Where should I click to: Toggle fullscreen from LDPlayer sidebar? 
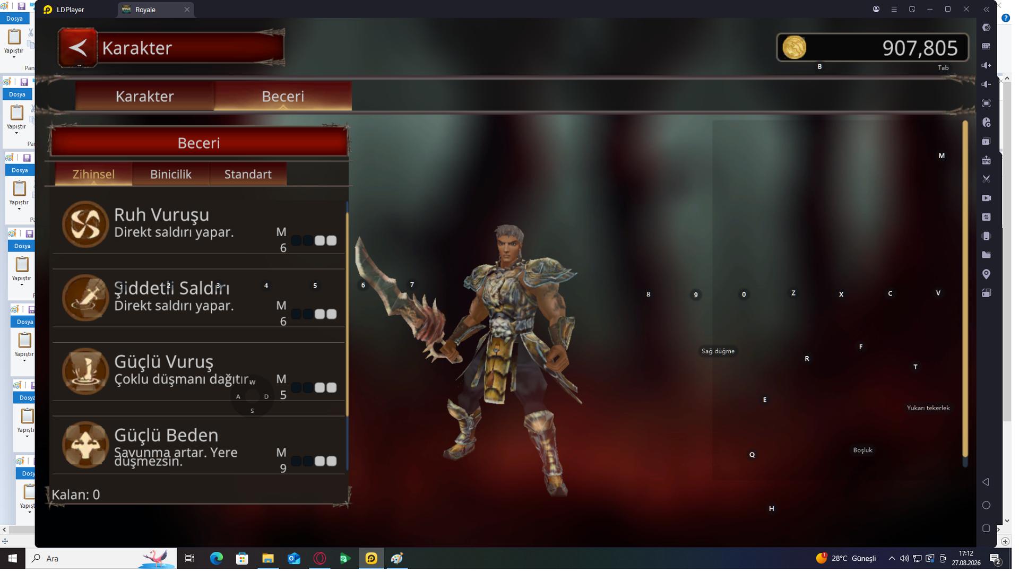986,103
